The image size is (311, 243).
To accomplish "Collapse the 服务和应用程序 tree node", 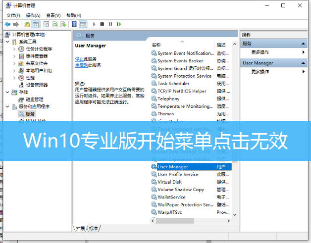I will tap(7, 106).
